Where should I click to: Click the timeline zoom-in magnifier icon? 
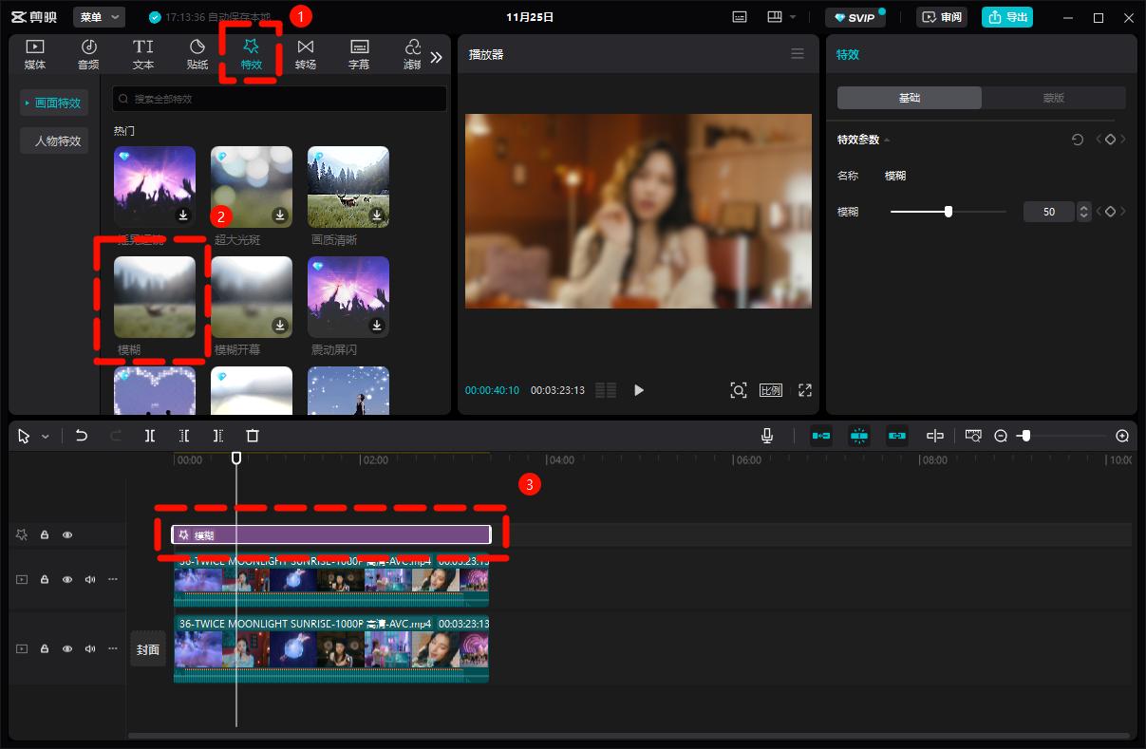pos(1122,436)
